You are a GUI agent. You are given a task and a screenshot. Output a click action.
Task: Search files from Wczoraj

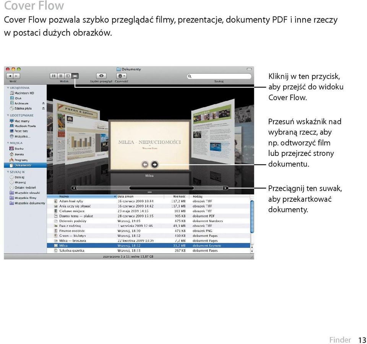click(x=18, y=182)
